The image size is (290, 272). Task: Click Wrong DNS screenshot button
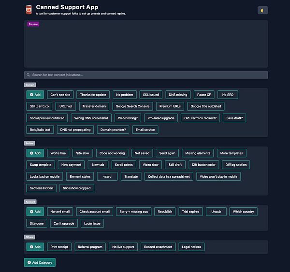(91, 118)
